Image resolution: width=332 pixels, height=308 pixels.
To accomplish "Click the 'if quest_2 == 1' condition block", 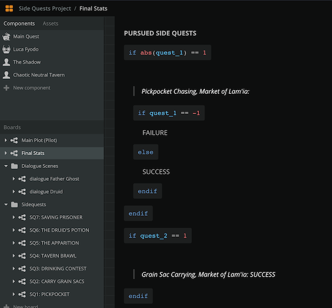I will coord(157,235).
